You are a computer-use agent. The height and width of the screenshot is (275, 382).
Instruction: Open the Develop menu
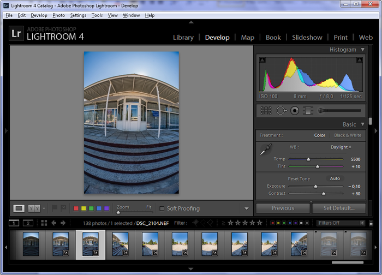(39, 15)
